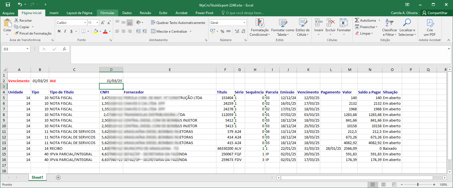Open Formatar como Tabela gallery
453x188 pixels.
click(283, 27)
